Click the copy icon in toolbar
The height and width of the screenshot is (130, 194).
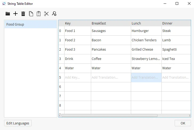coord(31,14)
